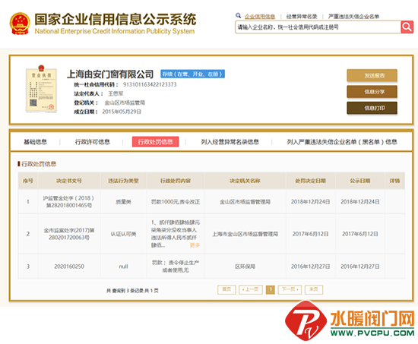This screenshot has width=418, height=344.
Task: Click 质量类 violation type cell
Action: 123,202
